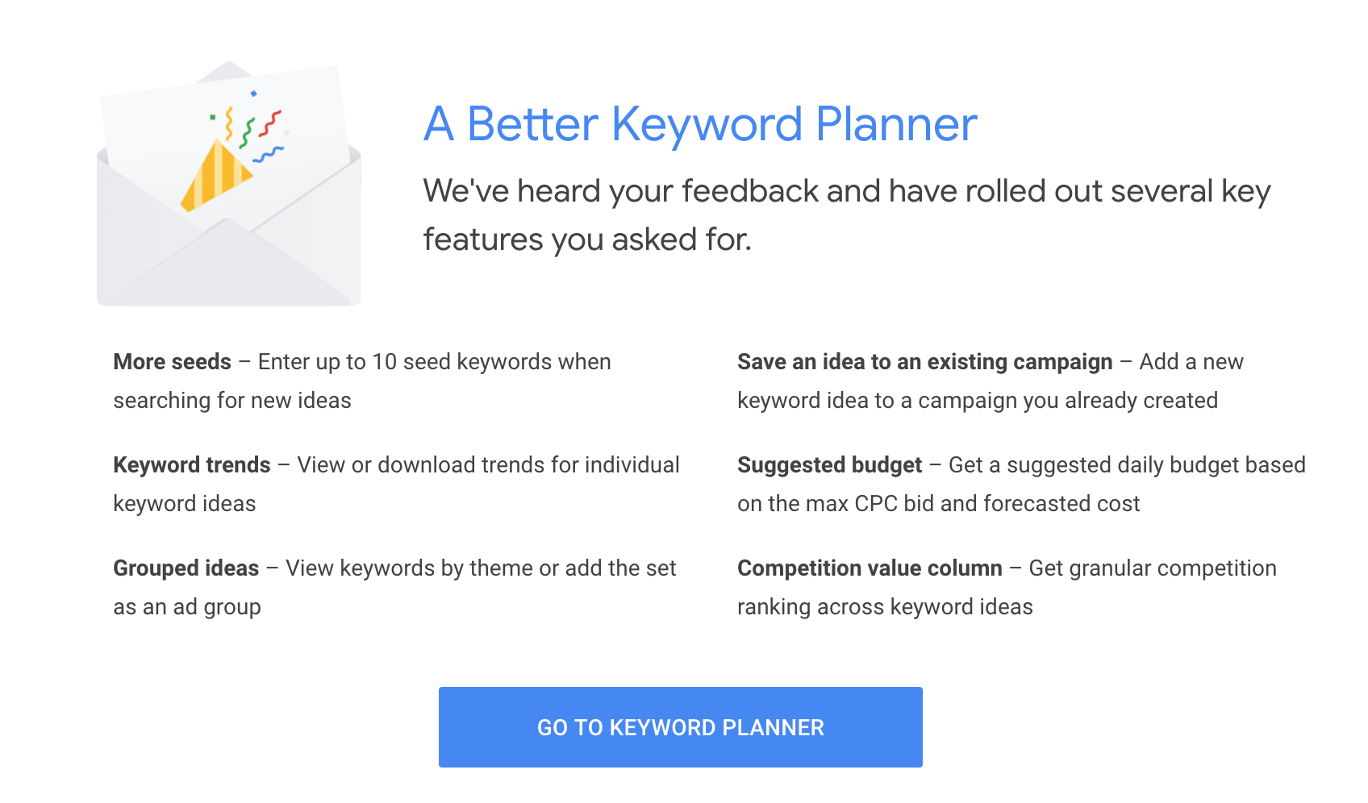Click the "We've heard your feedback" subtitle line
Screen dimensions: 1368x803
(x=847, y=192)
